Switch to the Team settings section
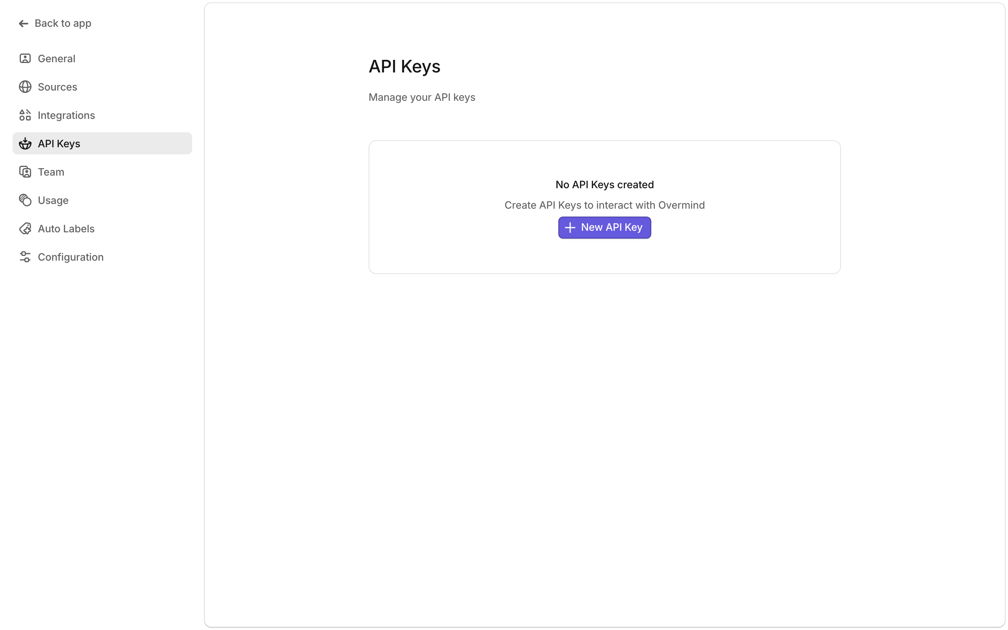 click(x=51, y=172)
